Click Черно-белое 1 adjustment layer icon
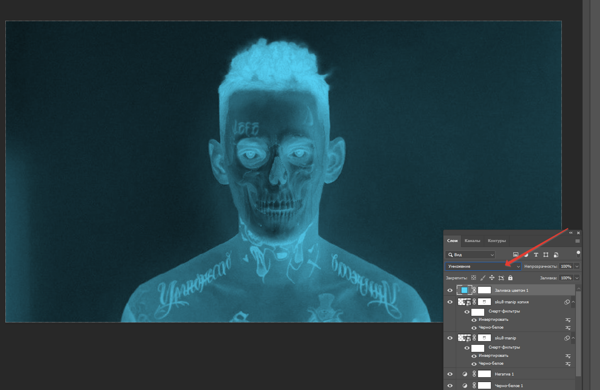 click(x=465, y=385)
